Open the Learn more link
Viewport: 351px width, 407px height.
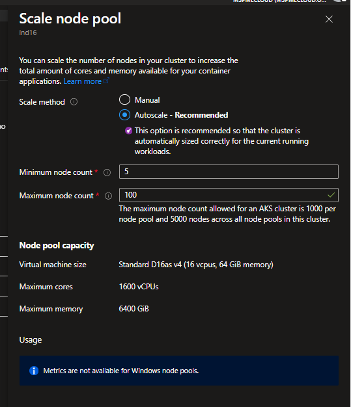click(83, 81)
